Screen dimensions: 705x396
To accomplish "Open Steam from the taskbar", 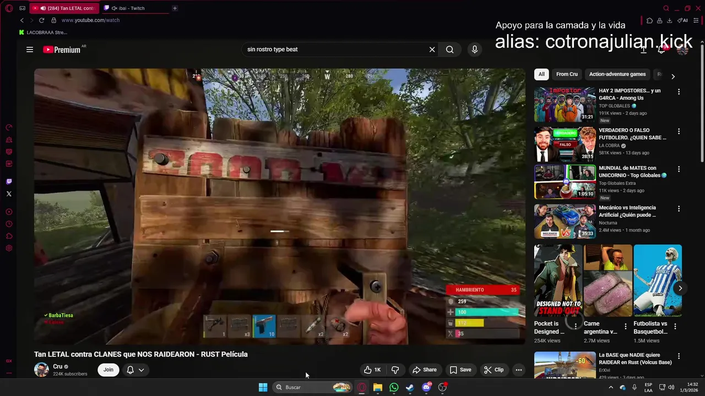I will coord(410,387).
